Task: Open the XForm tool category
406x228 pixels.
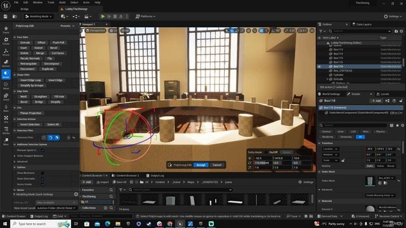Action: point(6,52)
